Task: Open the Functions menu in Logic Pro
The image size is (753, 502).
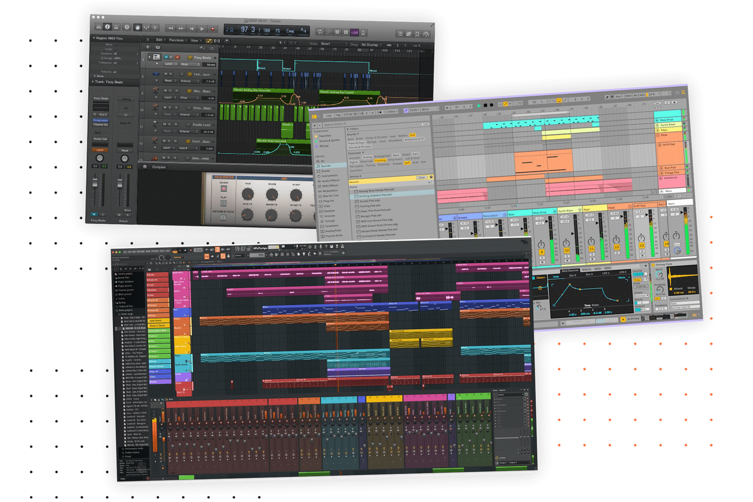Action: tap(176, 40)
